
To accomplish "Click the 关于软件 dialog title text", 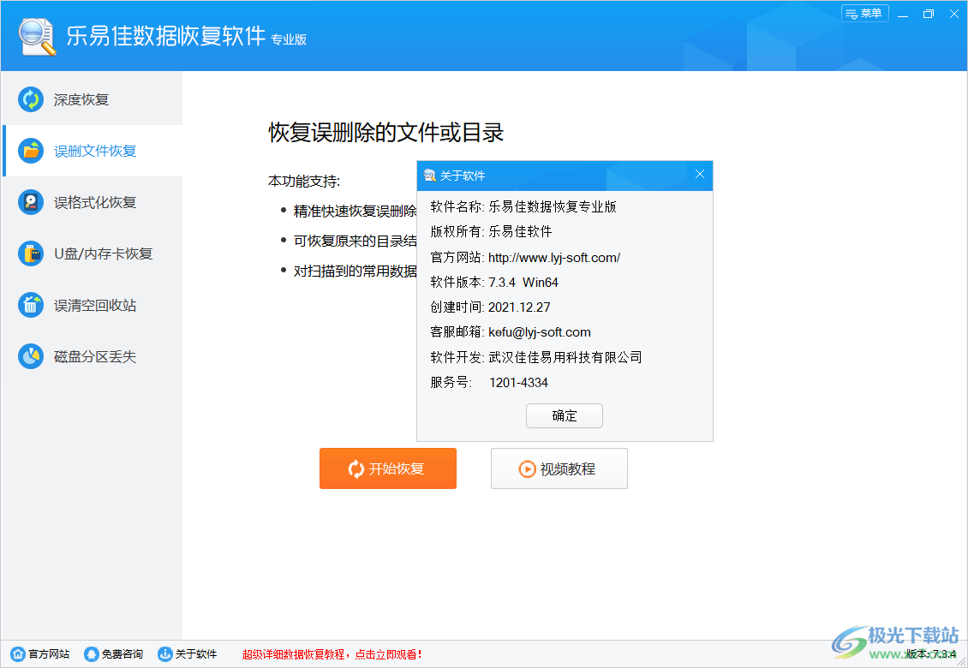I will 463,176.
